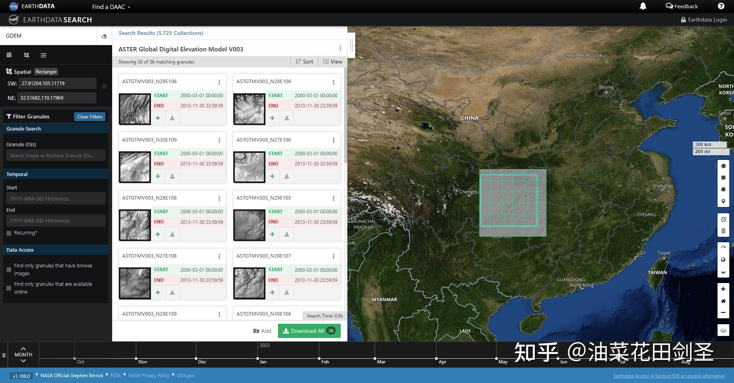Add granule ASTGTMV003_N28E106 to project
Viewport: 734px width, 383px height.
(272, 118)
